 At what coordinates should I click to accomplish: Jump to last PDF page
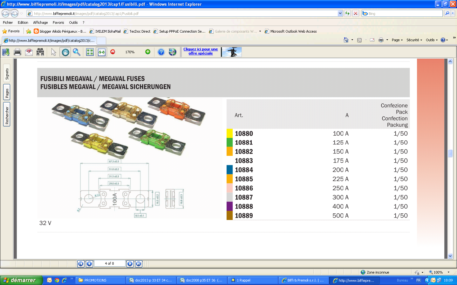coord(139,263)
